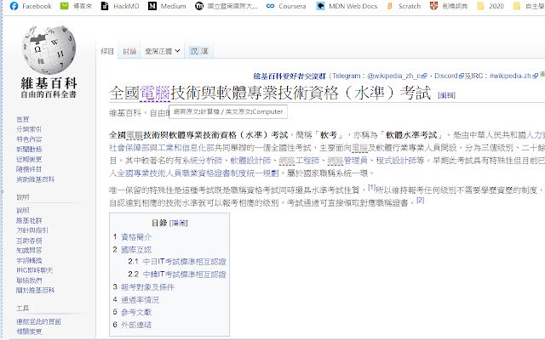545x340 pixels.
Task: Switch to the 條目 article tab
Action: click(x=107, y=51)
